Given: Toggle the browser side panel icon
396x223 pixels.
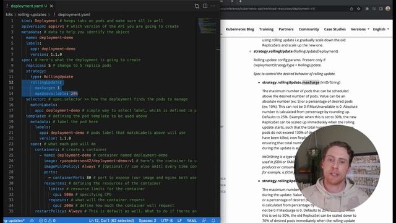Looking at the screenshot, I should (381, 9).
